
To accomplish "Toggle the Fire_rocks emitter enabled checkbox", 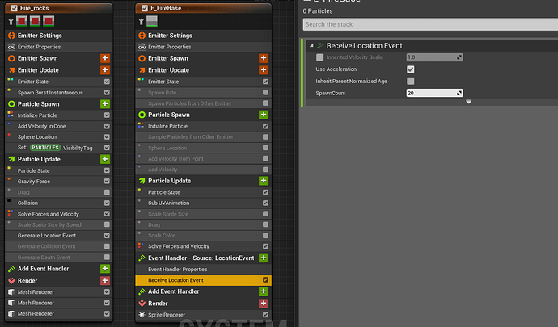I will (x=15, y=8).
